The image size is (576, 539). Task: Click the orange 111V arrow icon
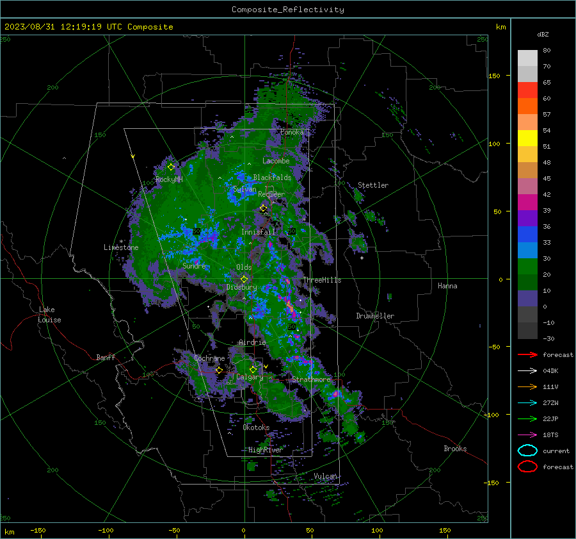pos(527,386)
